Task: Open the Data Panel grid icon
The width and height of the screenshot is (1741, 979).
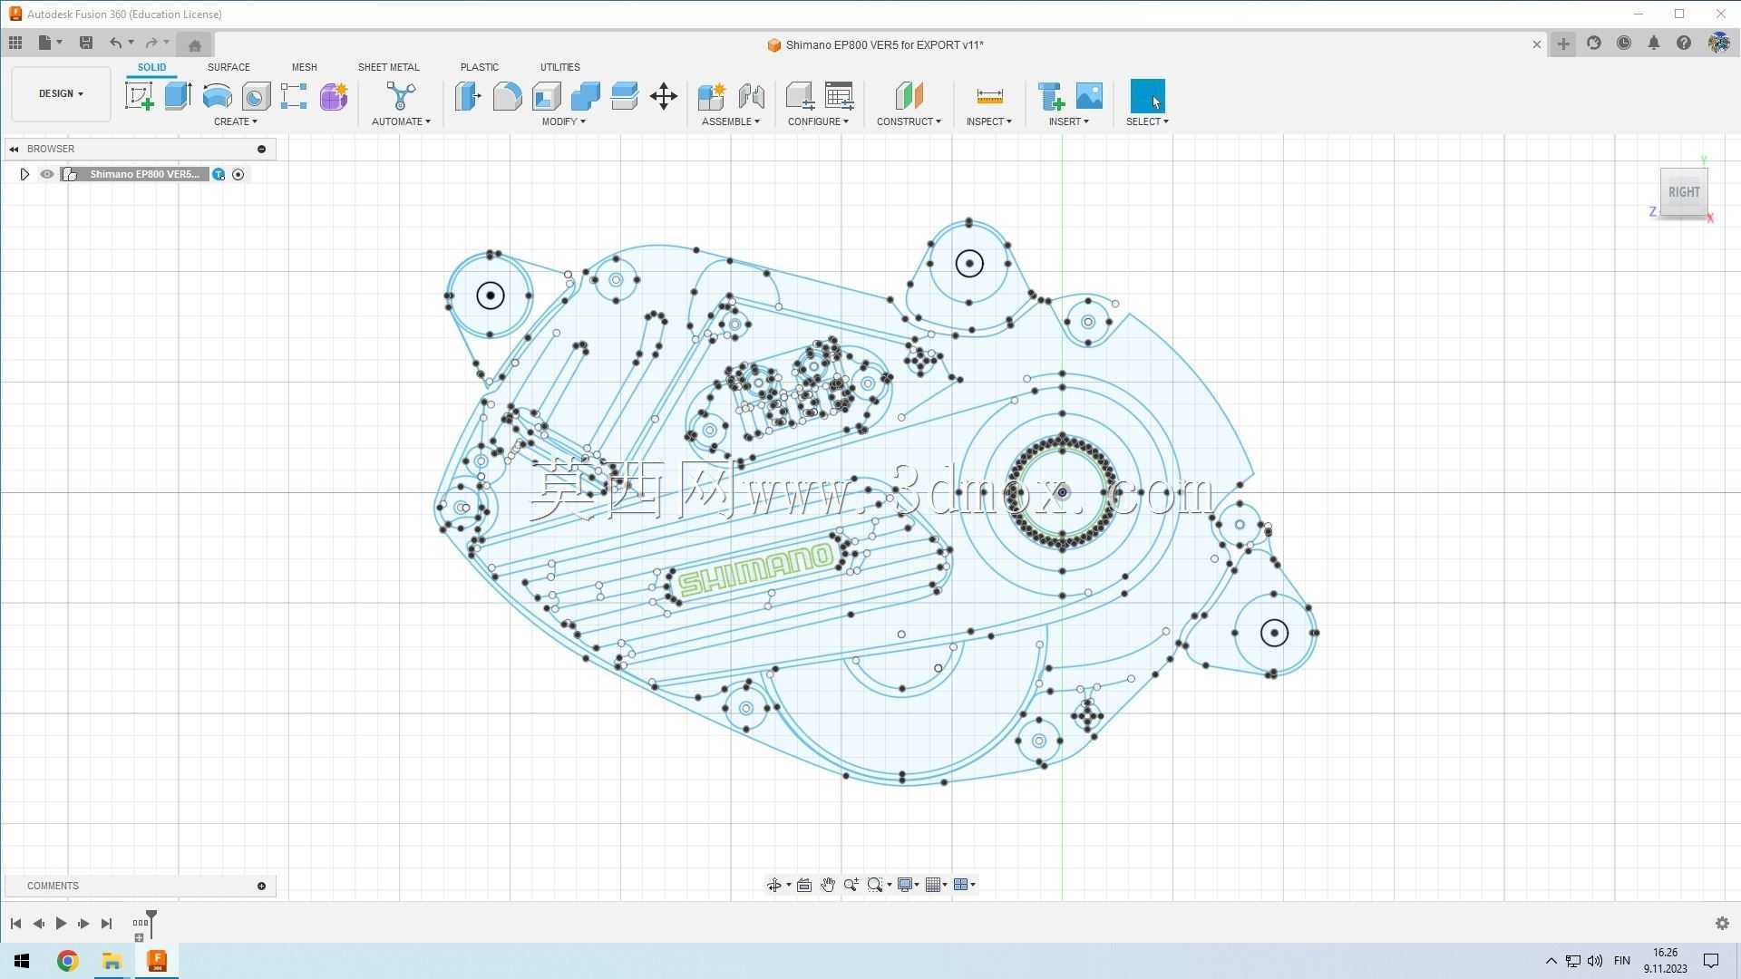Action: [x=15, y=43]
